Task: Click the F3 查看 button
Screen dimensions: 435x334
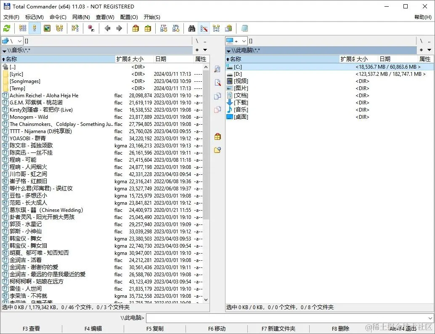Action: point(31,329)
